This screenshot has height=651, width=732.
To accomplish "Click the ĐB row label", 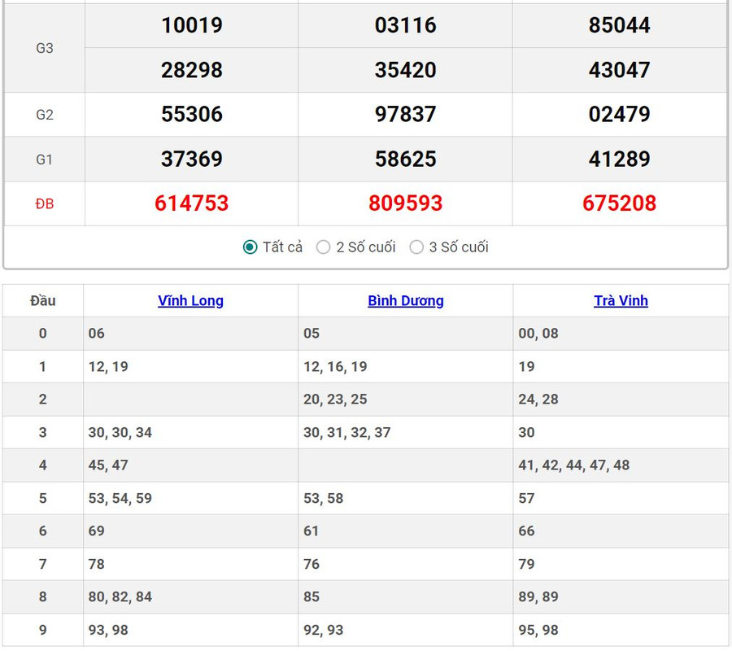I will (45, 204).
